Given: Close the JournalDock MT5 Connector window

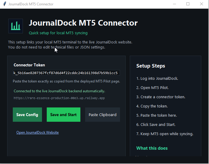Looking at the screenshot, I should (202, 4).
